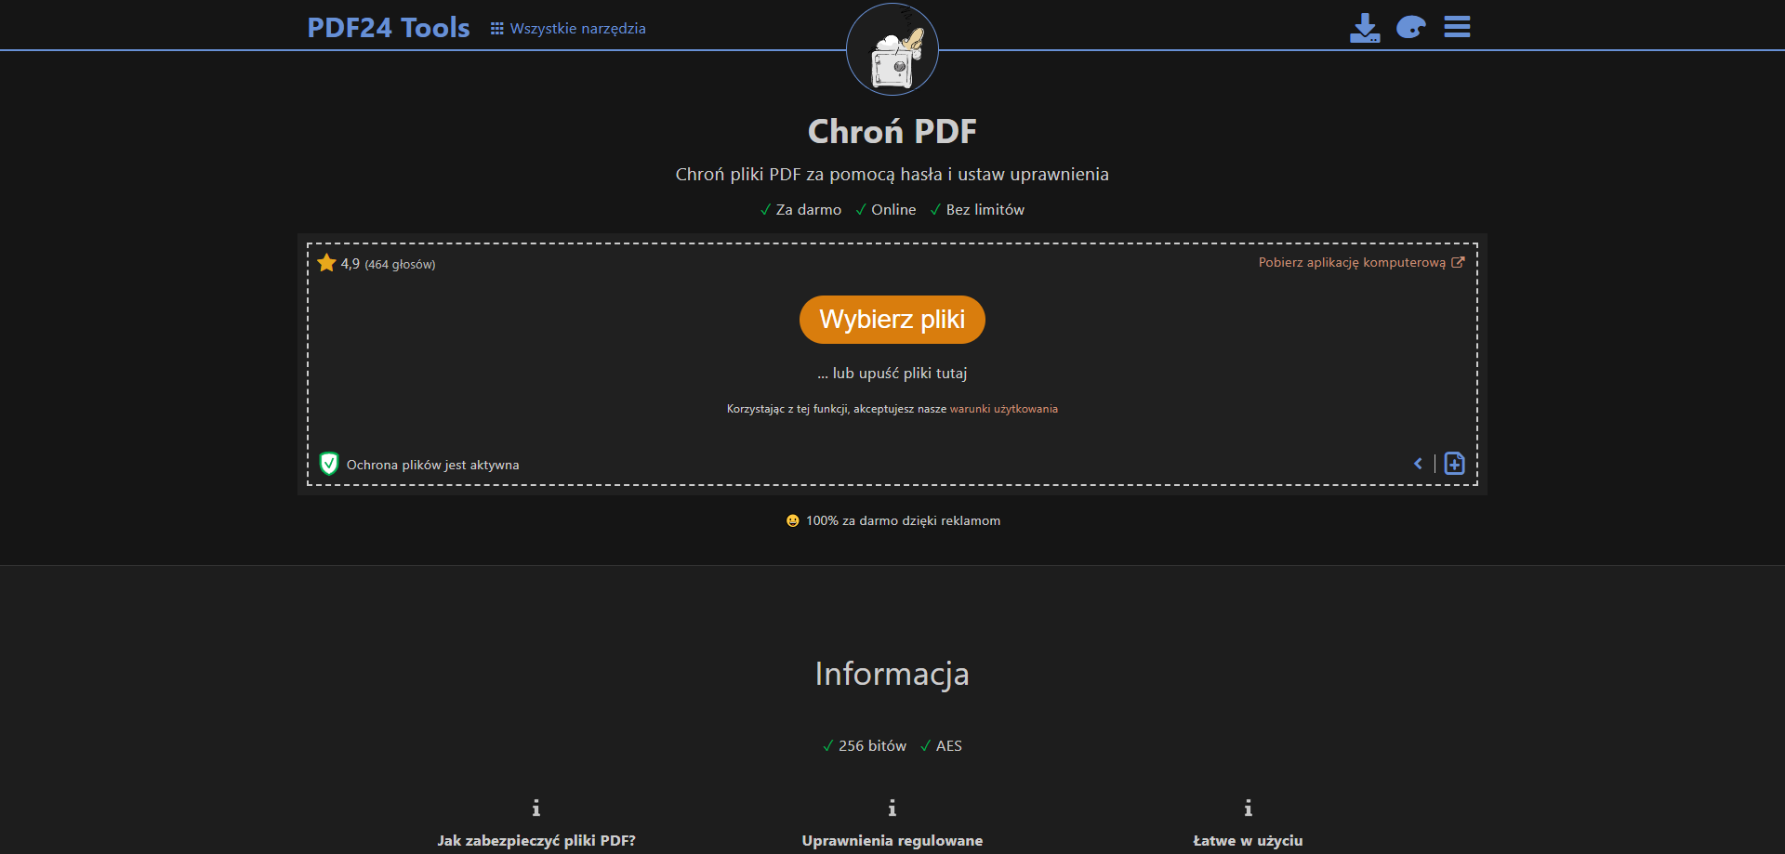Click the 464 głosów vote count
1785x854 pixels.
400,265
